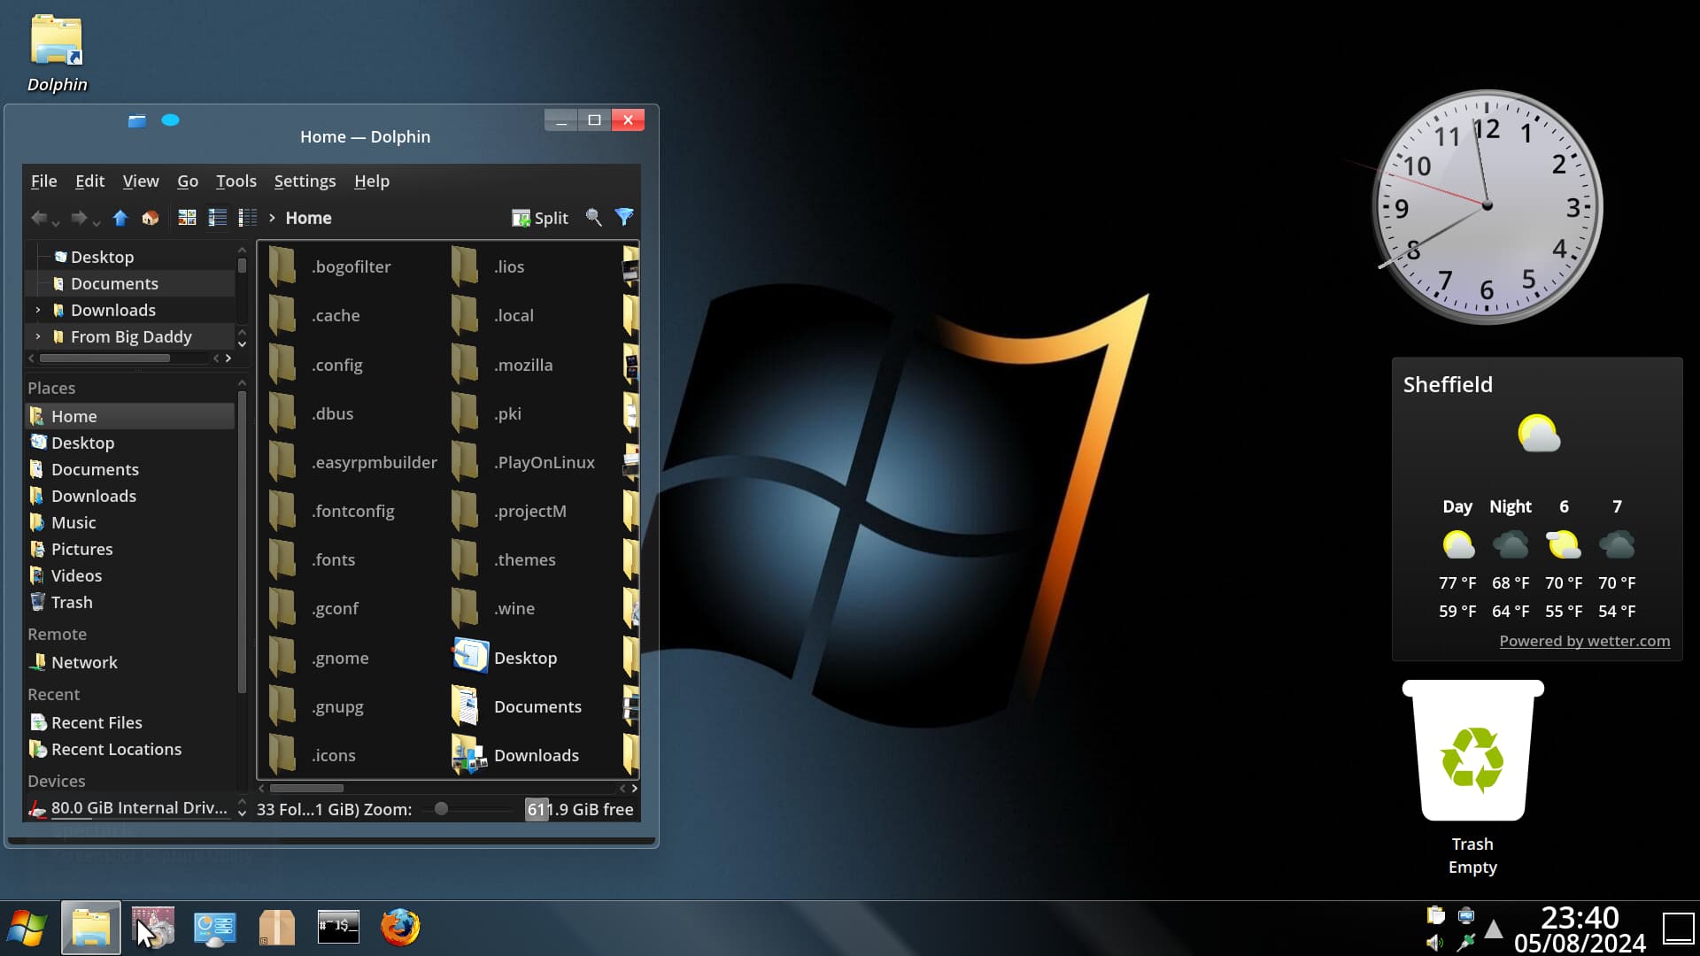Click the Forward navigation arrow in Dolphin

(x=79, y=218)
